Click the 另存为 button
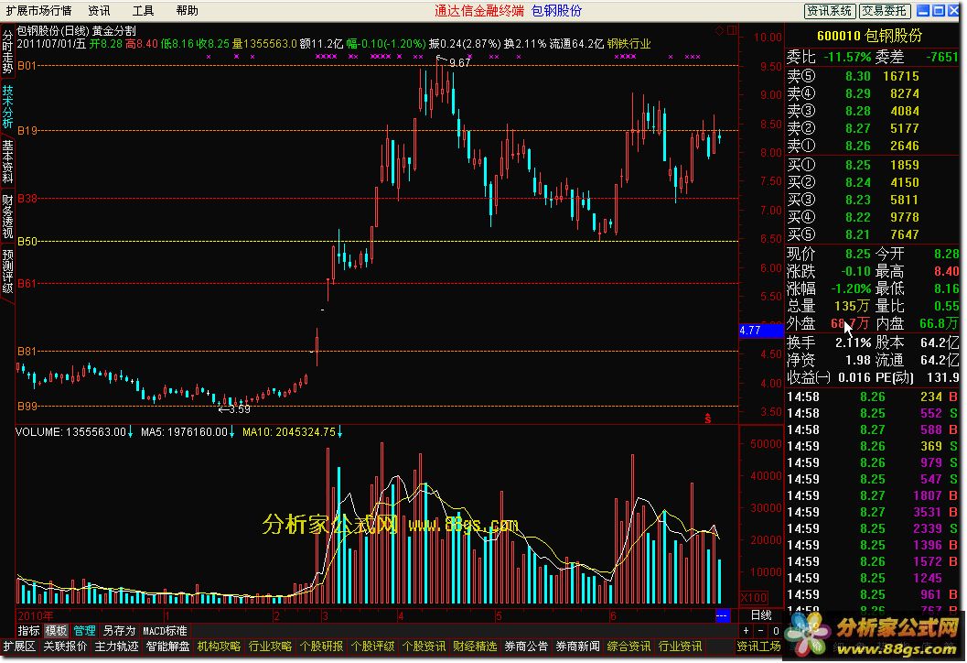Viewport: 967px width, 663px height. coord(119,631)
